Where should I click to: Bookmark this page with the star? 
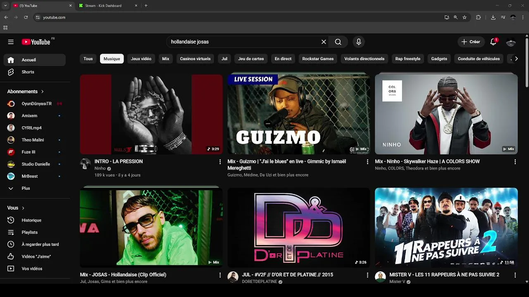pyautogui.click(x=465, y=17)
